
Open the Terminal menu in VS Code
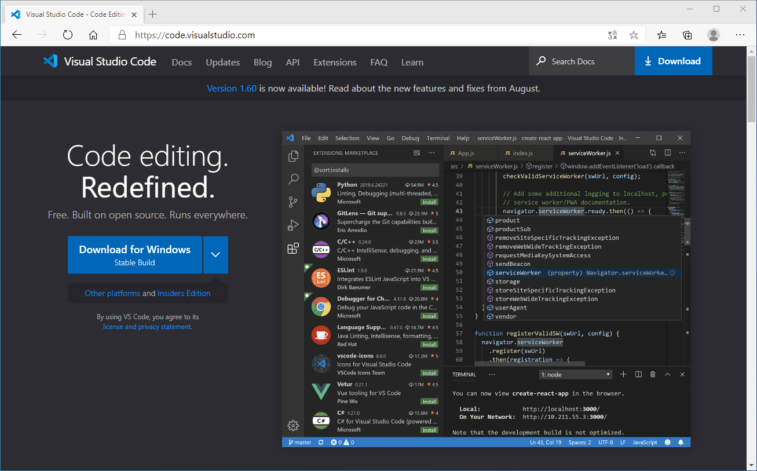[x=438, y=138]
